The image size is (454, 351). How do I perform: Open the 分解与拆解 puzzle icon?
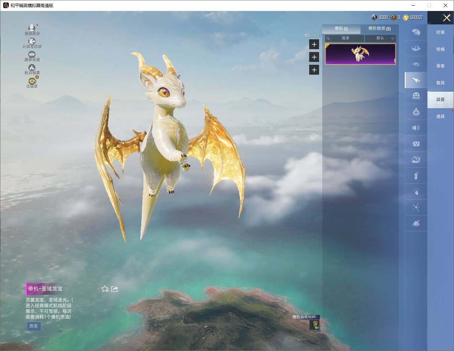tap(32, 41)
